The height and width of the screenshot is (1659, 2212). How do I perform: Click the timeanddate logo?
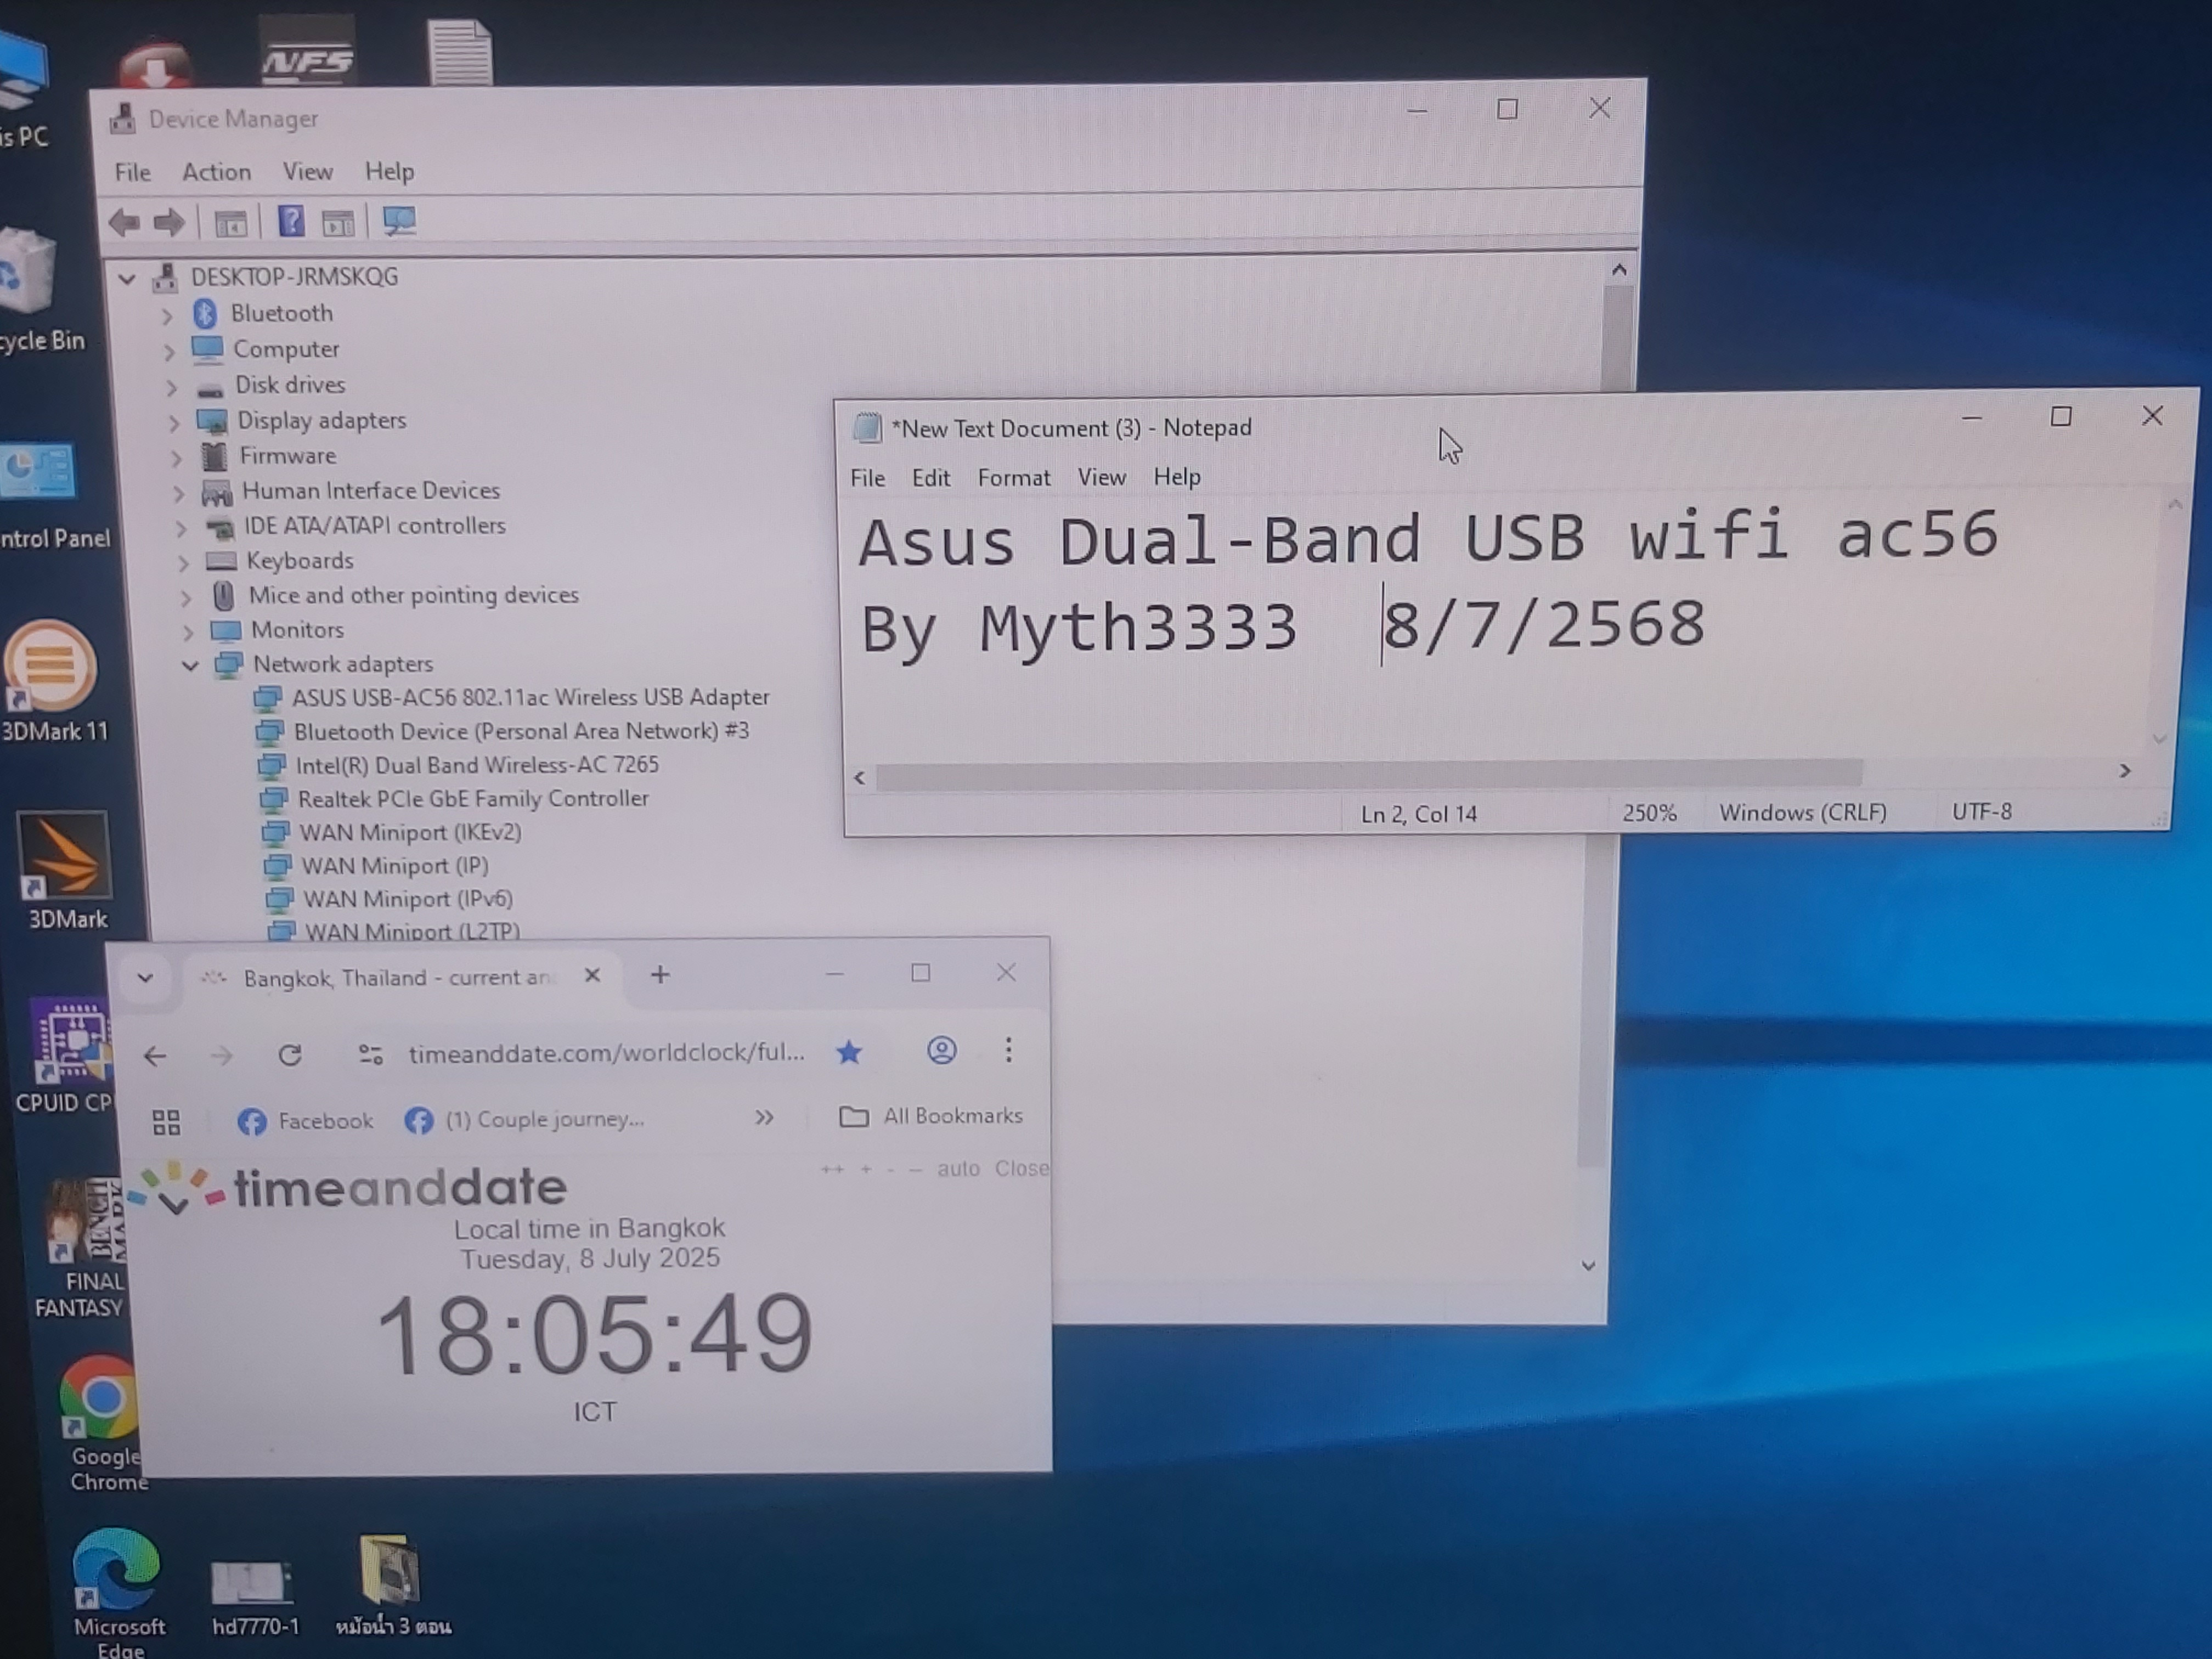click(347, 1189)
